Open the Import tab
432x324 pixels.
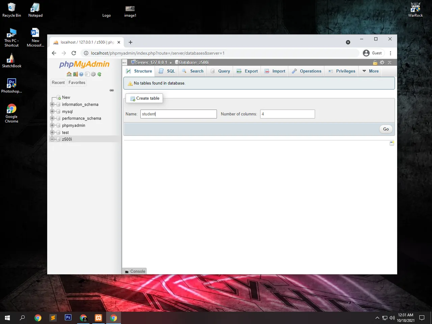click(275, 71)
